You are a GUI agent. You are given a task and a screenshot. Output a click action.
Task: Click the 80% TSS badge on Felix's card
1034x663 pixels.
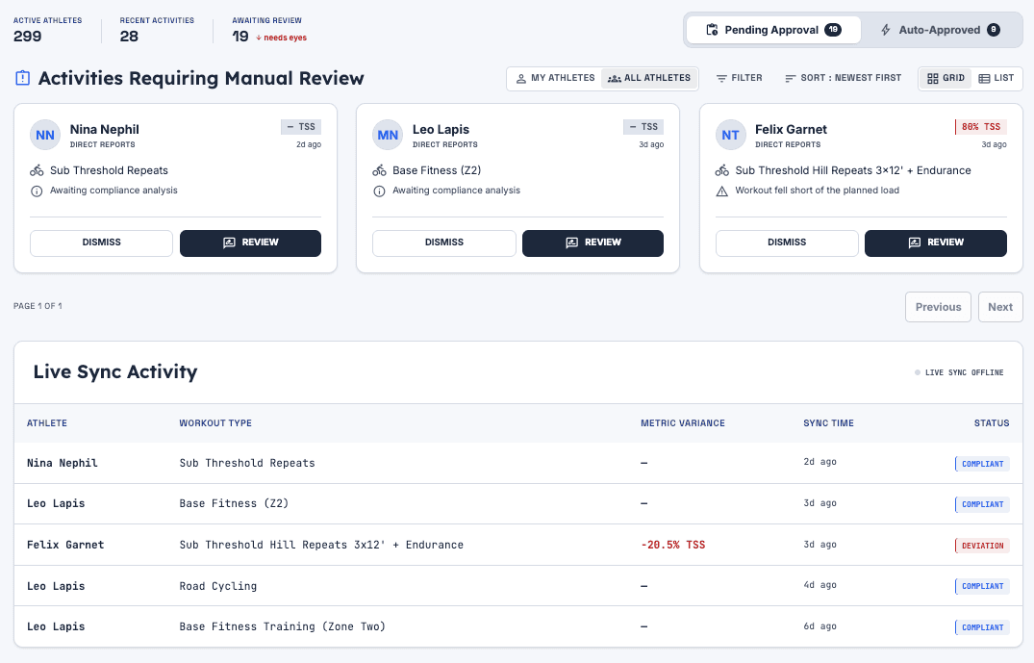point(980,127)
